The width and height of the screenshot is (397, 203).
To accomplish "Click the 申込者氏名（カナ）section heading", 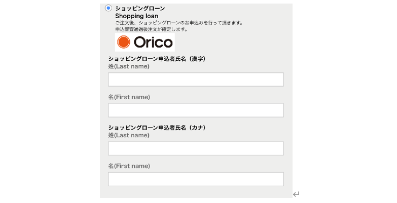I will [x=157, y=128].
